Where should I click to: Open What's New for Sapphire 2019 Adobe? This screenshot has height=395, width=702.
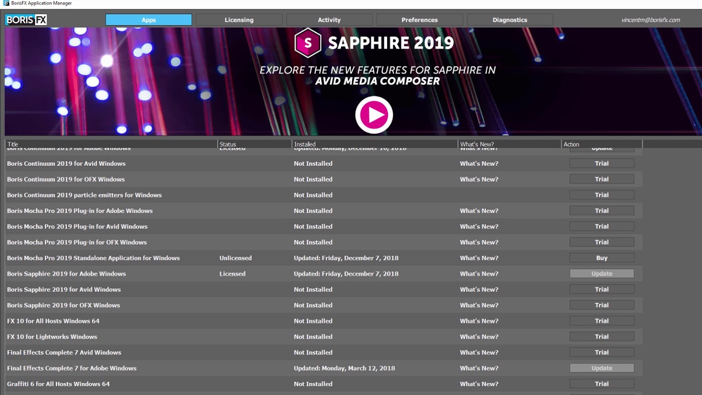479,274
